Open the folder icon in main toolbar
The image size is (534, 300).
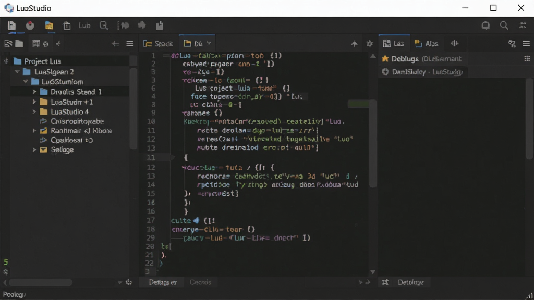(x=48, y=26)
